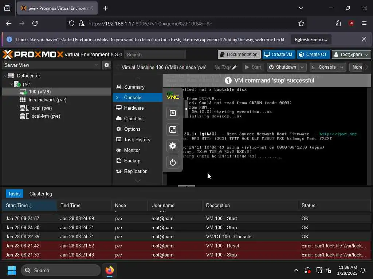Open uBlock Origin extension icon

pos(351,23)
